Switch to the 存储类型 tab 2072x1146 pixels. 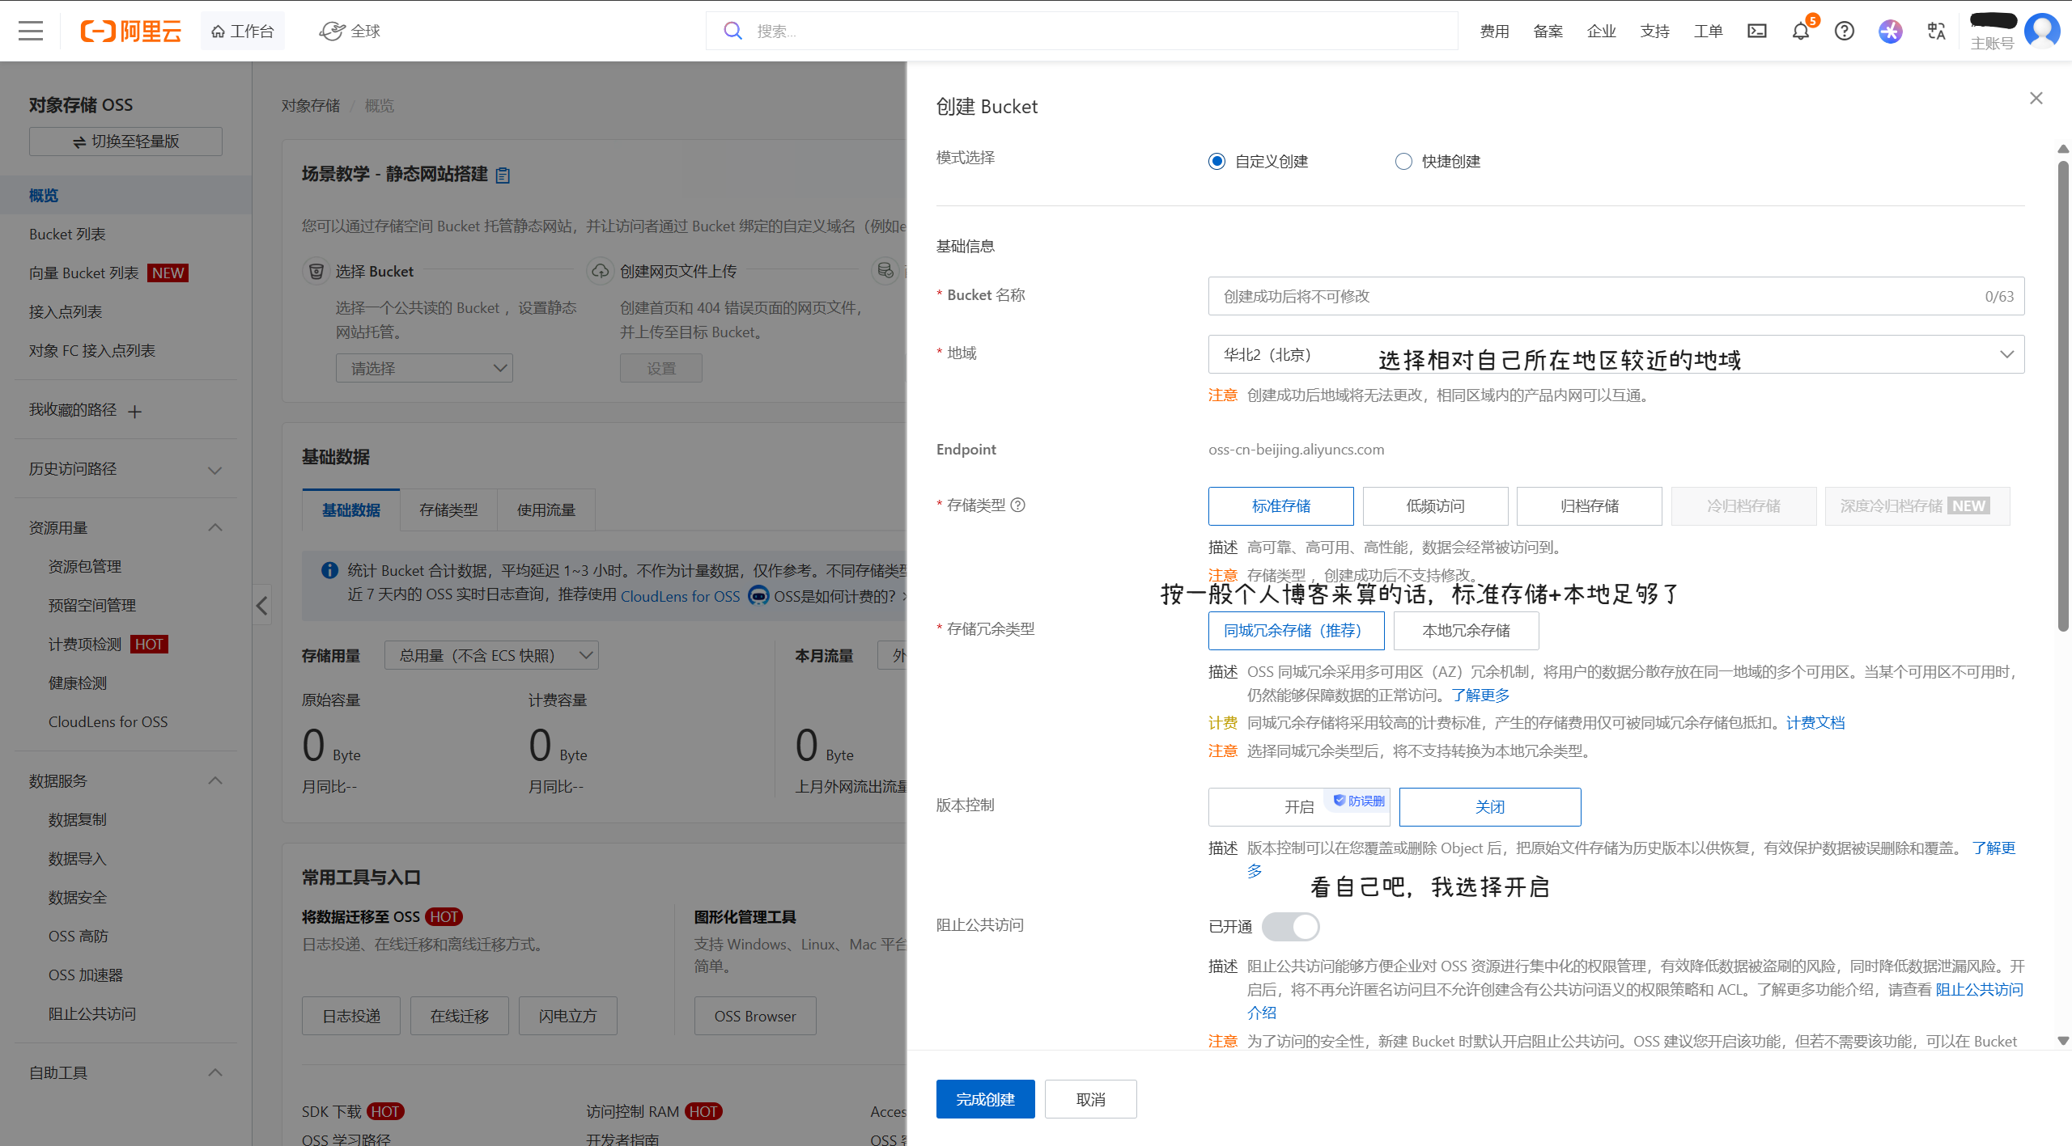click(x=448, y=510)
